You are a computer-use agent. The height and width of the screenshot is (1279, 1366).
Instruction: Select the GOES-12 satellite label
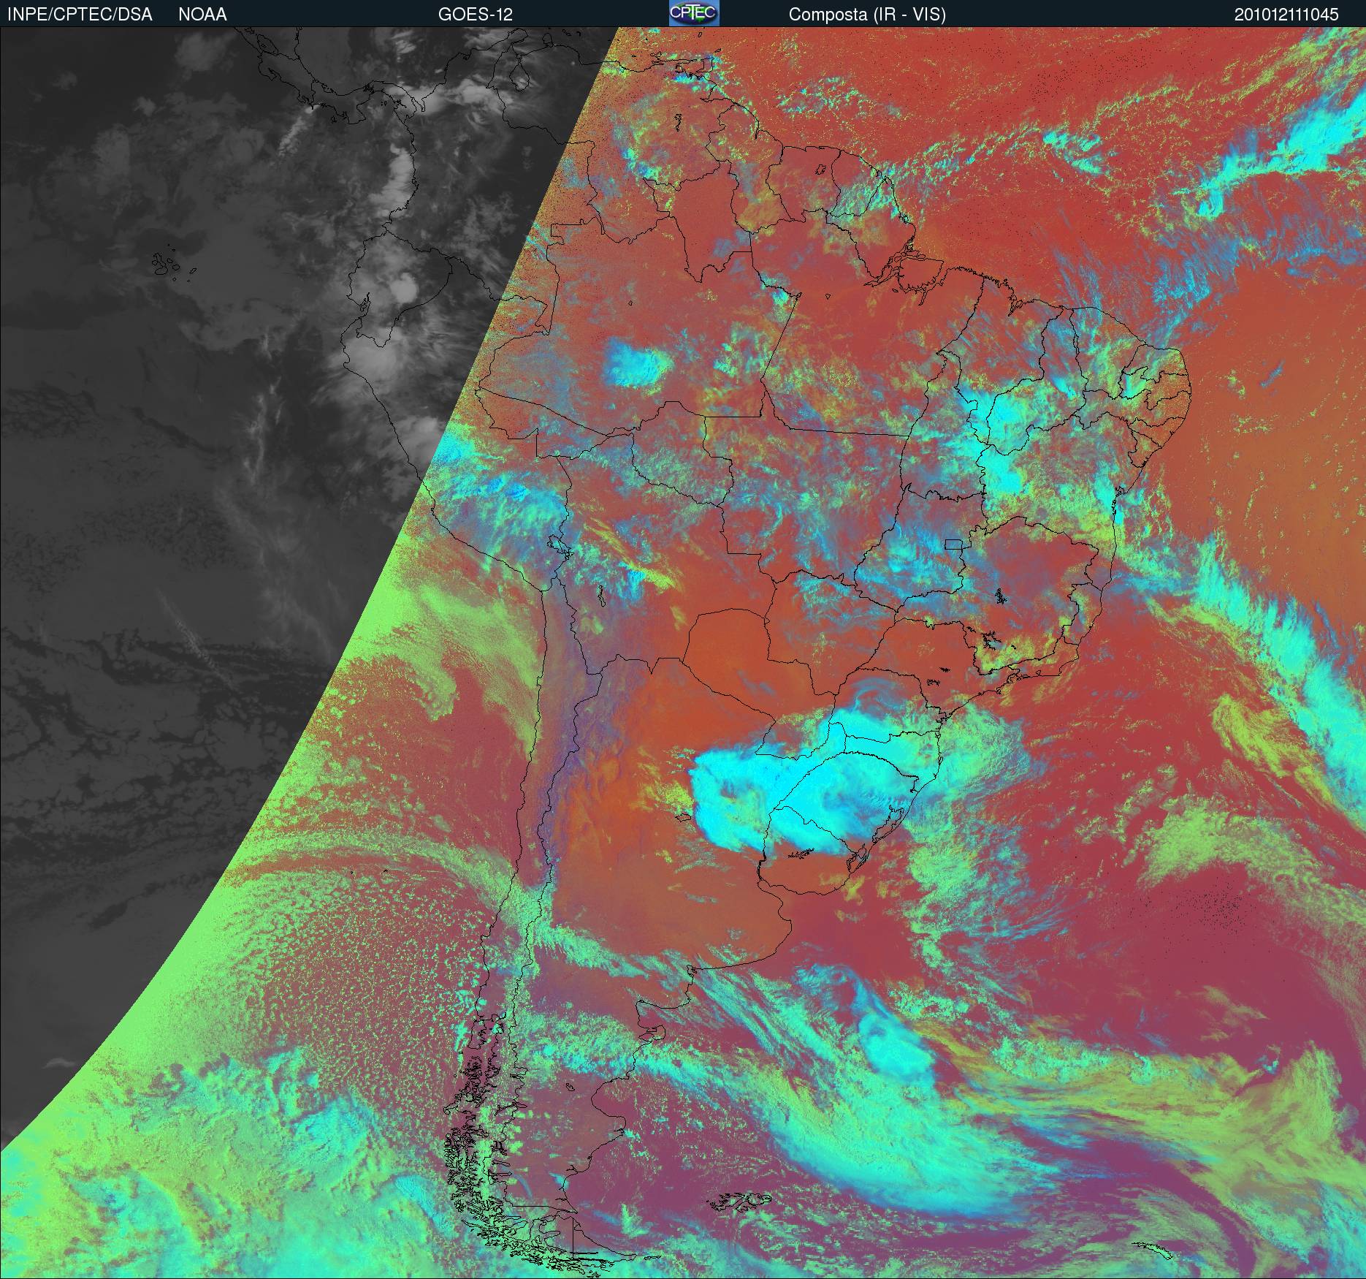pos(475,15)
